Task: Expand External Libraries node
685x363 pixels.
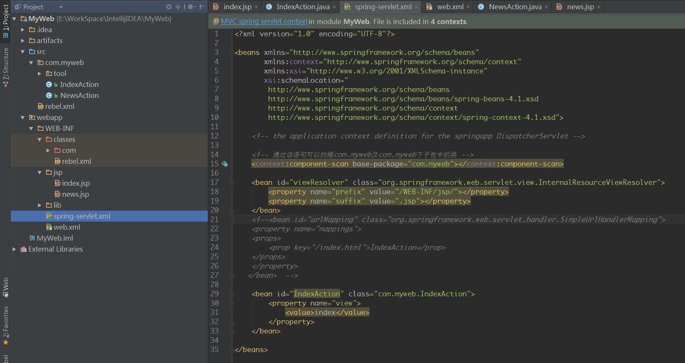Action: [14, 249]
